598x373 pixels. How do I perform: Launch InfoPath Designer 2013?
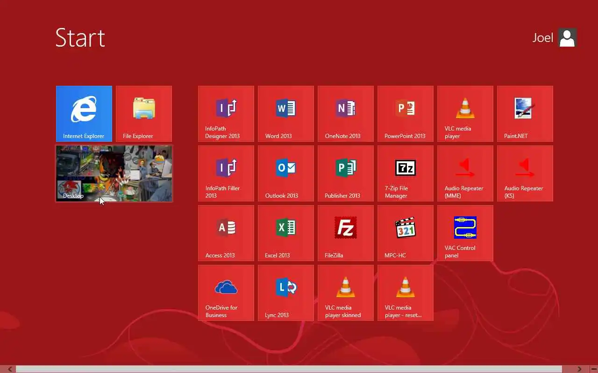[x=226, y=114]
